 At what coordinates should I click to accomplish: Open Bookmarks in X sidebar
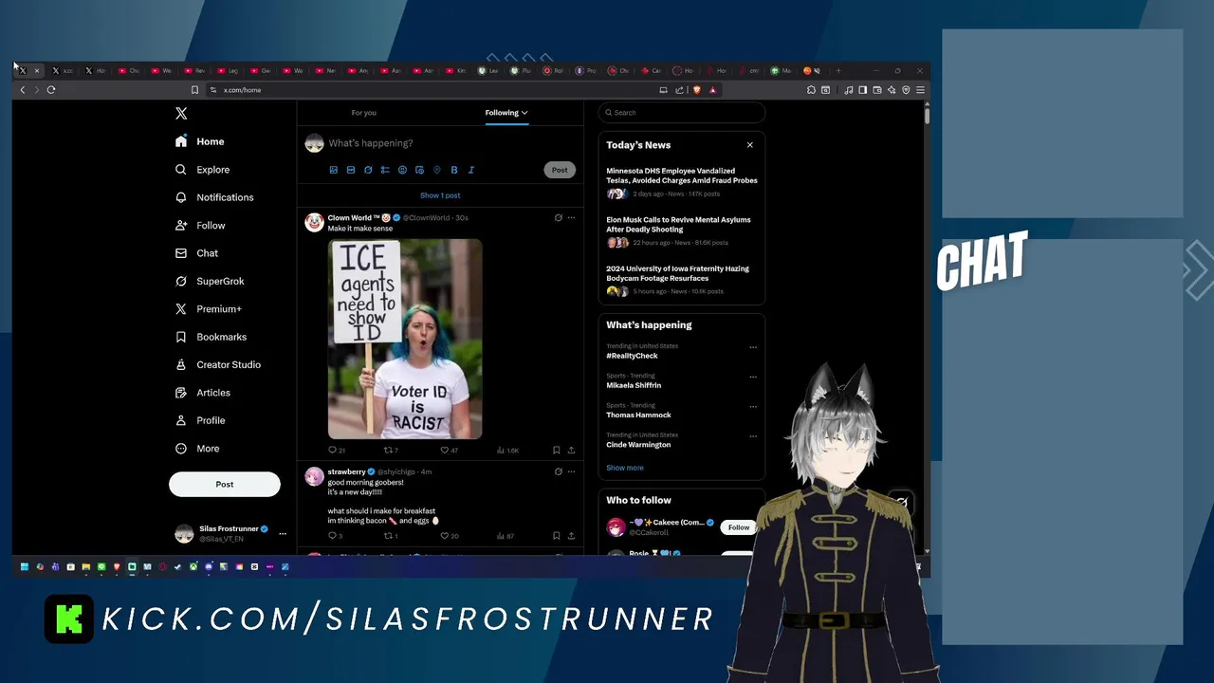(211, 337)
